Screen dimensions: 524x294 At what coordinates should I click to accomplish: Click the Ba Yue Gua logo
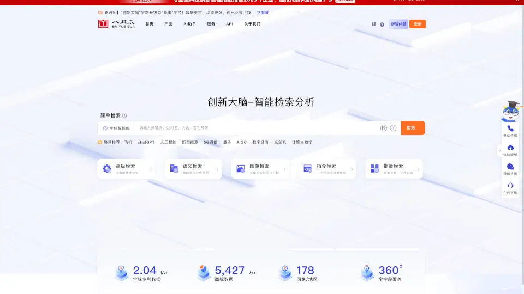click(116, 23)
